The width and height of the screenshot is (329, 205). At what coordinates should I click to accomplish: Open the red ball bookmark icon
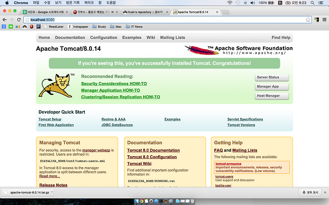(x=32, y=26)
